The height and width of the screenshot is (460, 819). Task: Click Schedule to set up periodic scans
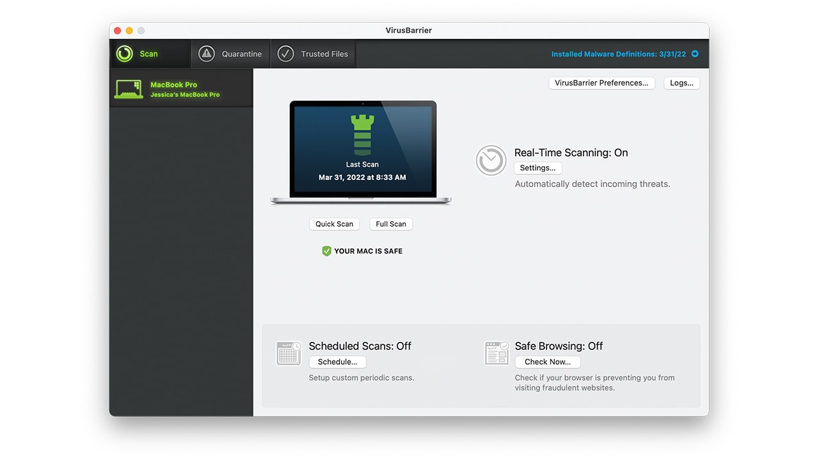[x=337, y=362]
